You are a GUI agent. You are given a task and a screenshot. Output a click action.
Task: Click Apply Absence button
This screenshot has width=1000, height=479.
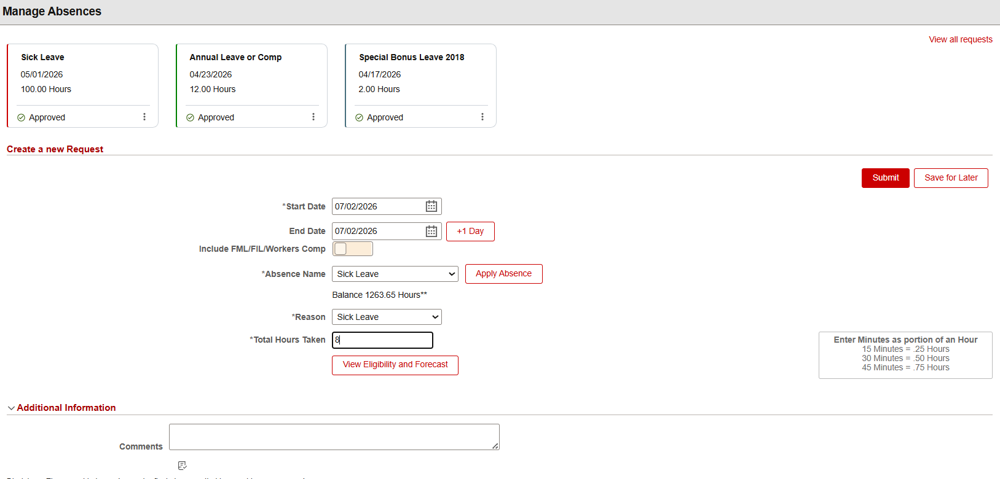(x=504, y=274)
